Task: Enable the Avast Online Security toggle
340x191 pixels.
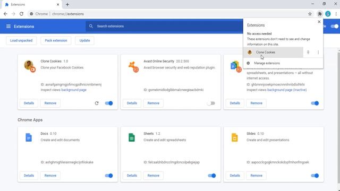Action: pos(211,103)
